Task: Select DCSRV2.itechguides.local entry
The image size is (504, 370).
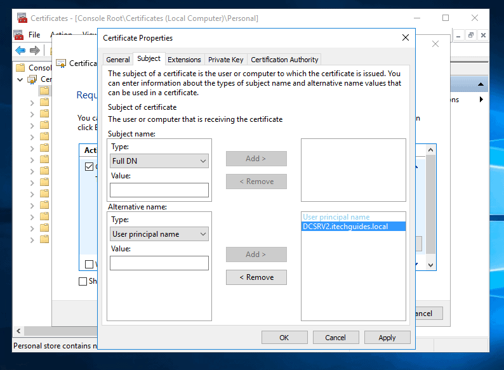Action: pos(354,227)
